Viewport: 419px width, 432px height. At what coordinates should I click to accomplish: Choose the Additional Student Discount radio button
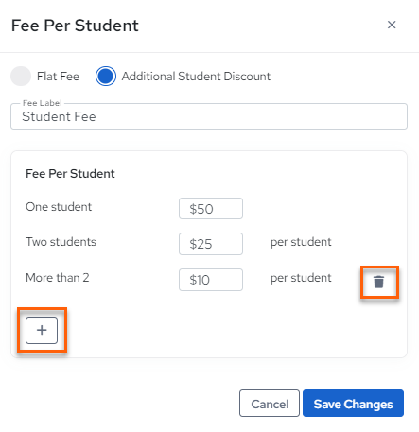tap(106, 77)
